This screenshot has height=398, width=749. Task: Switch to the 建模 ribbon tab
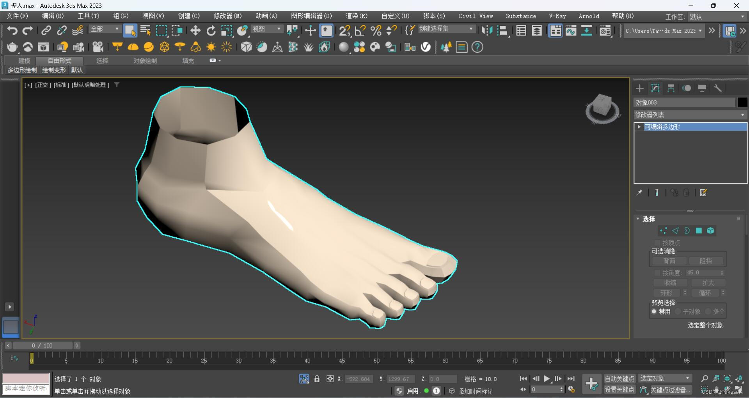tap(24, 61)
